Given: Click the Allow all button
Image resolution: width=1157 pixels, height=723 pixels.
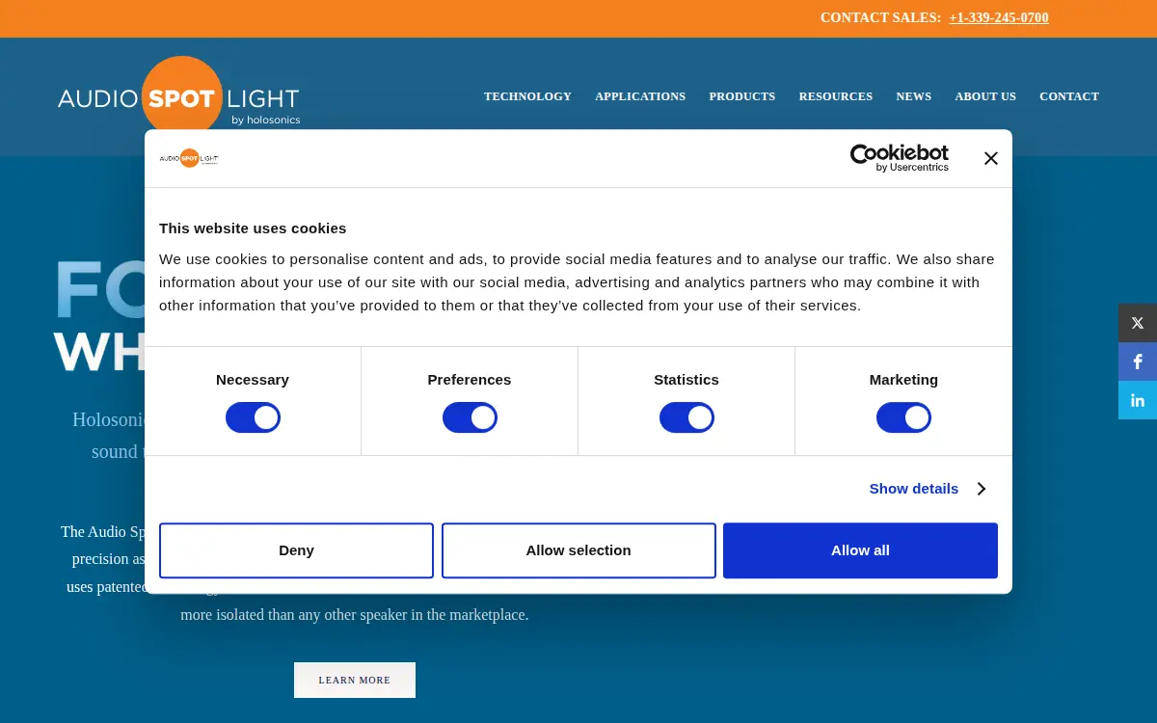Looking at the screenshot, I should [860, 550].
